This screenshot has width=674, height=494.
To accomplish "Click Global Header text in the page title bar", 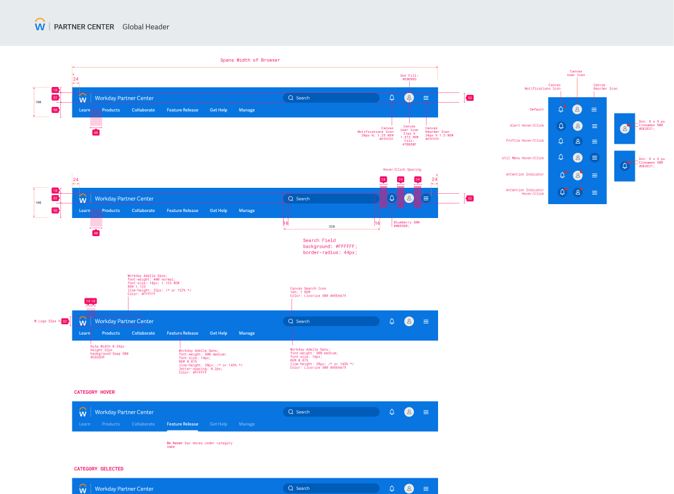I will coord(145,27).
